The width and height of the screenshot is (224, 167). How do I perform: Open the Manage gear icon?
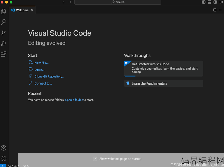[3, 158]
